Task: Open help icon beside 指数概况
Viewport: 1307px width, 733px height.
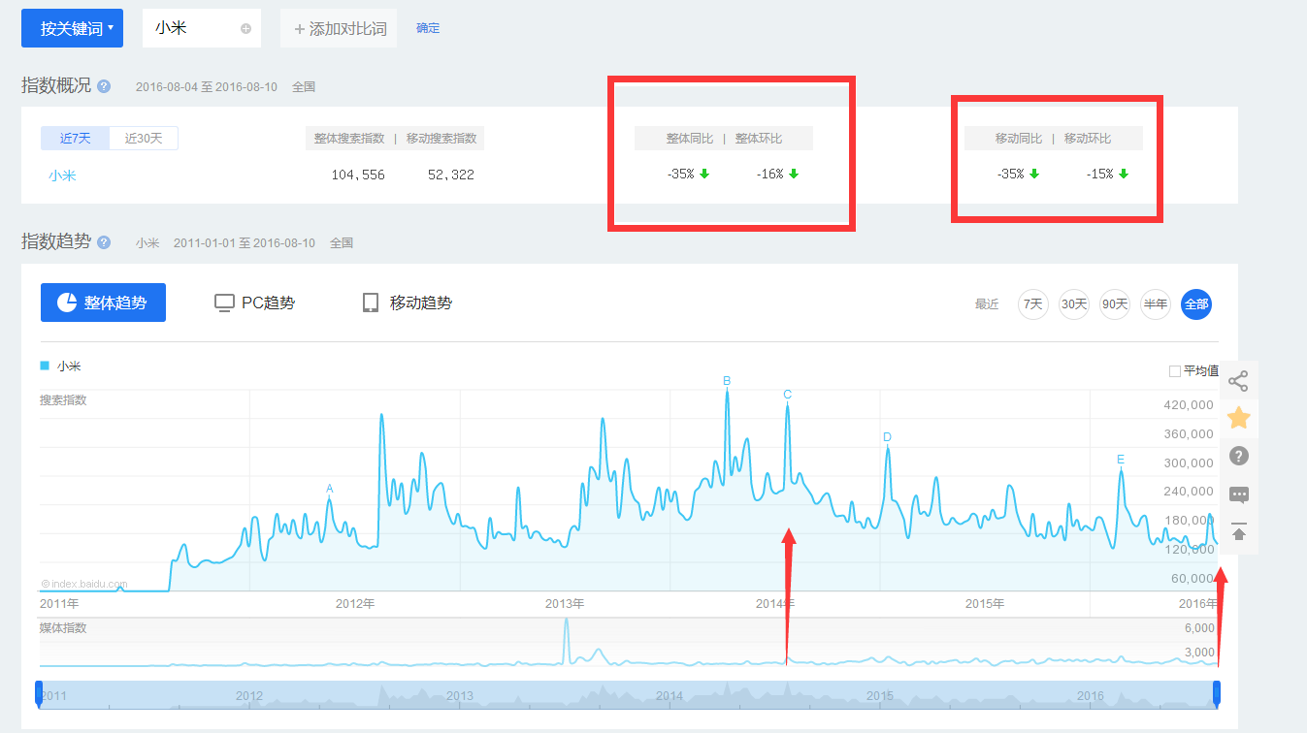Action: click(104, 86)
